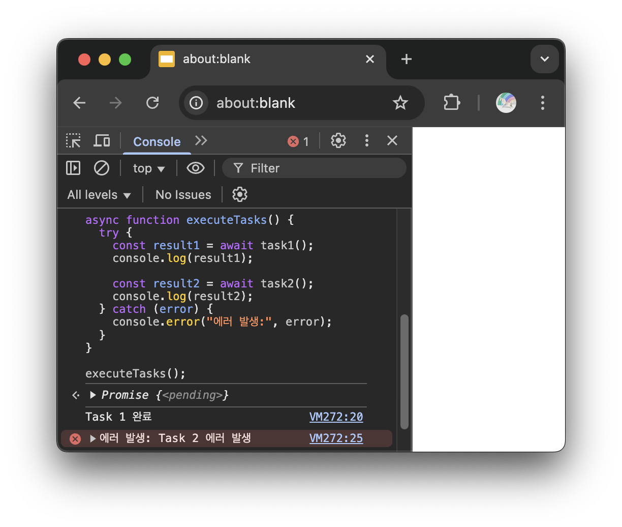Click the console.error line in code
The height and width of the screenshot is (527, 622).
[x=222, y=321]
